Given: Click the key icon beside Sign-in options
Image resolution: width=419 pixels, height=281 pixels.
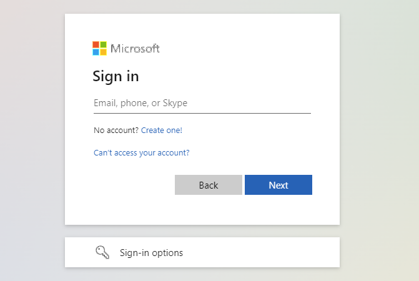Looking at the screenshot, I should (102, 252).
